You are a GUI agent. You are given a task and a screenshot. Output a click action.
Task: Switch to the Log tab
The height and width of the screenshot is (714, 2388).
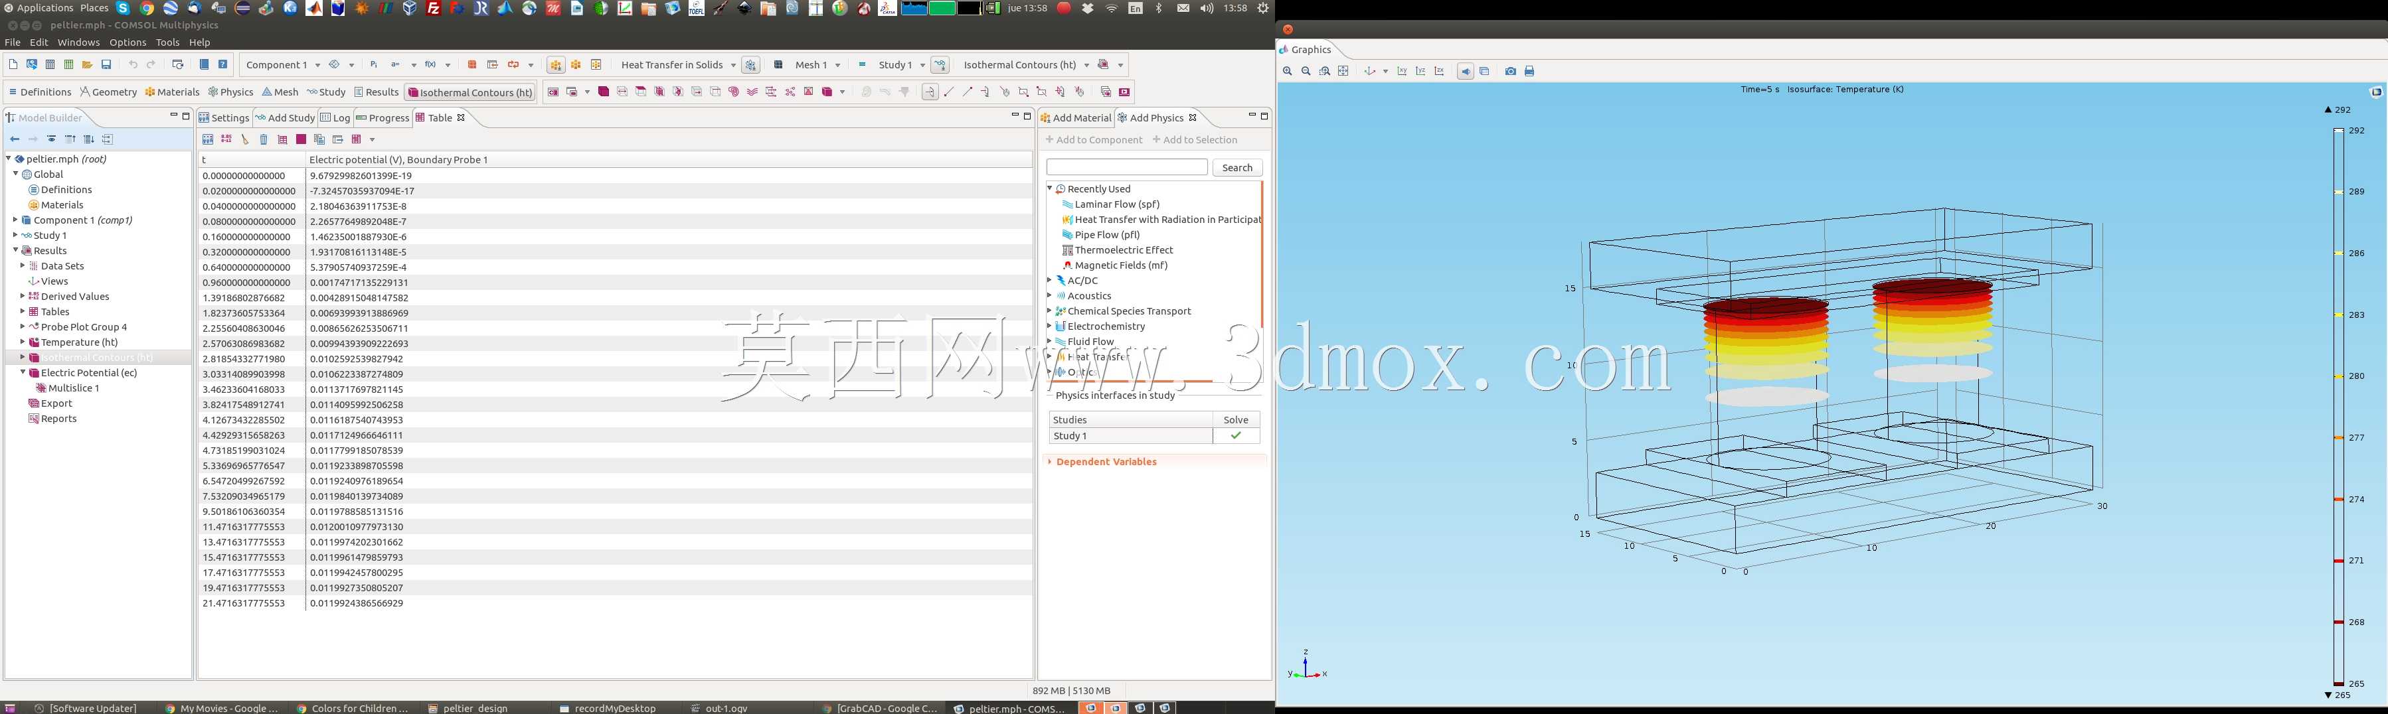pos(335,117)
